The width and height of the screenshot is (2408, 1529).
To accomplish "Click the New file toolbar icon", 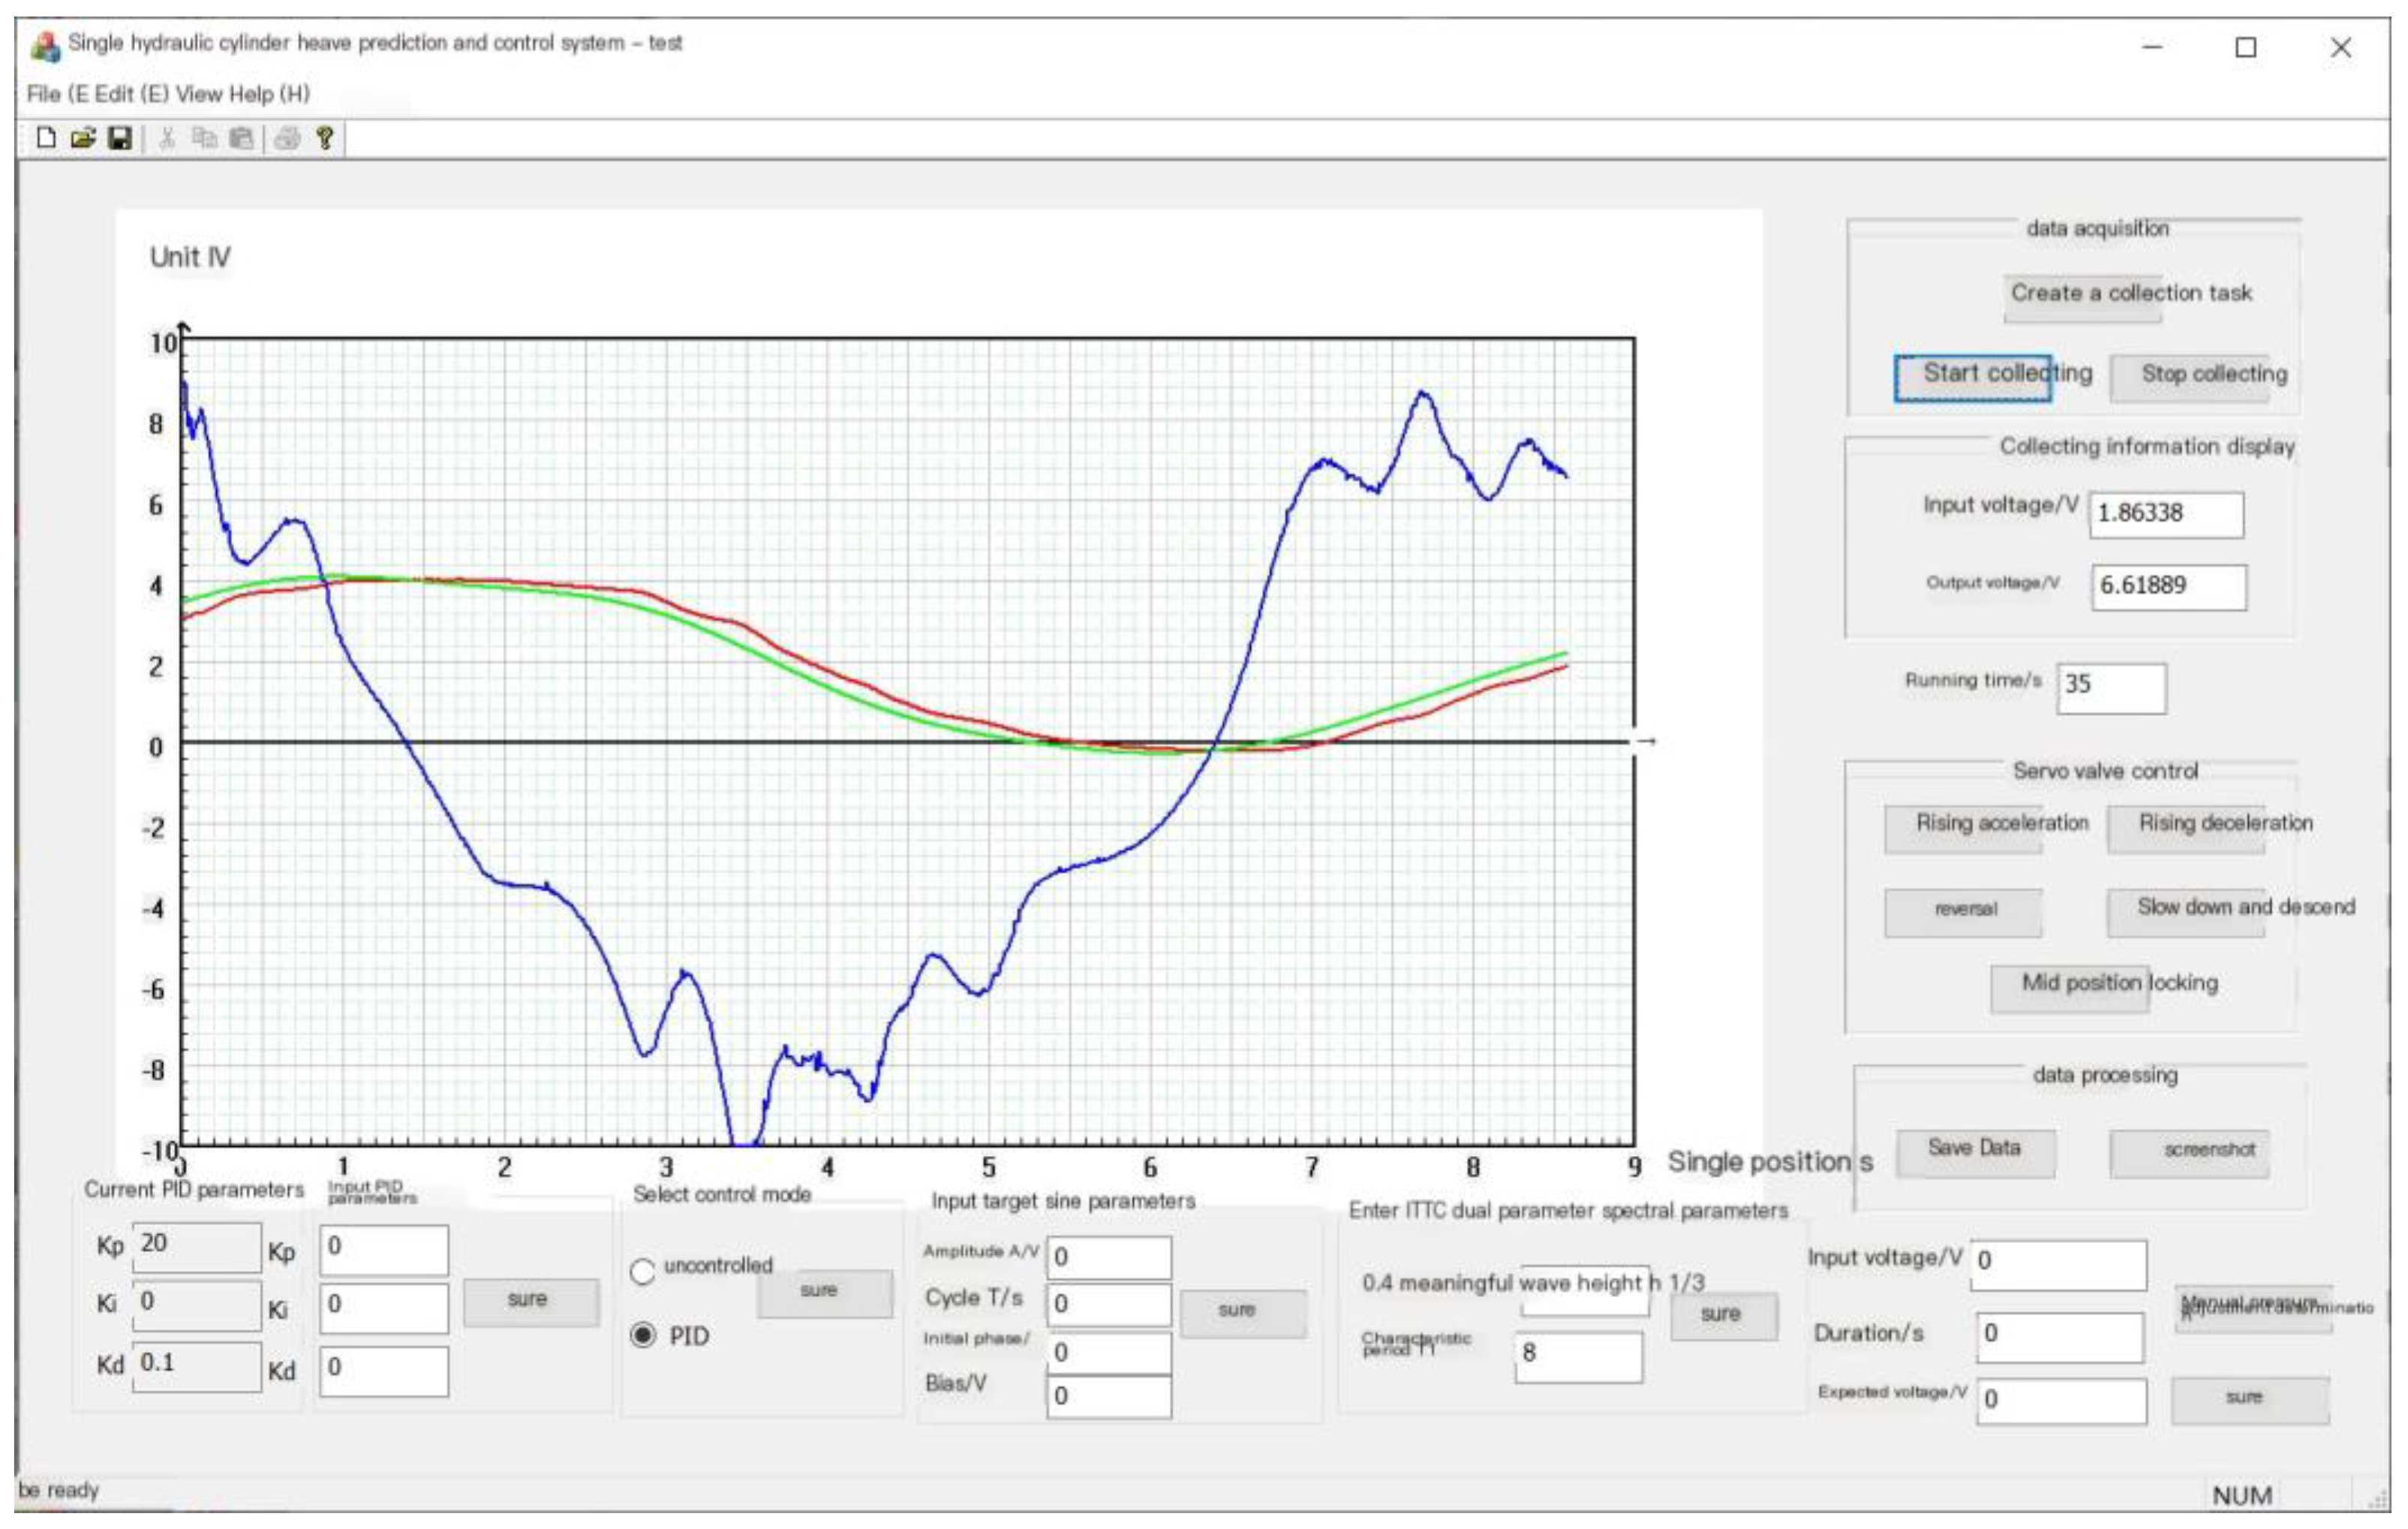I will click(46, 138).
